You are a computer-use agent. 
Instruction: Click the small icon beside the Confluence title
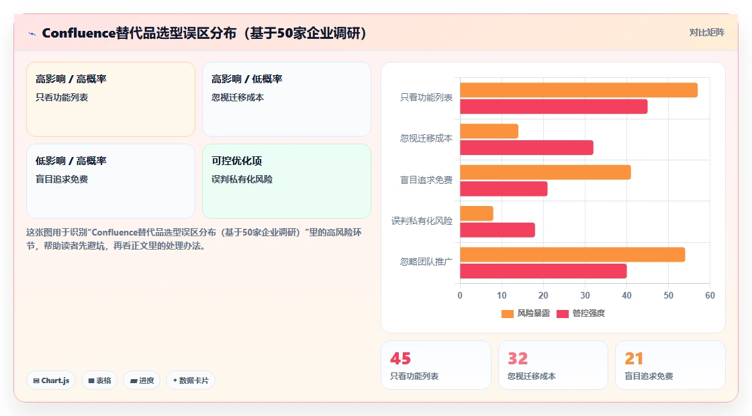(x=32, y=34)
